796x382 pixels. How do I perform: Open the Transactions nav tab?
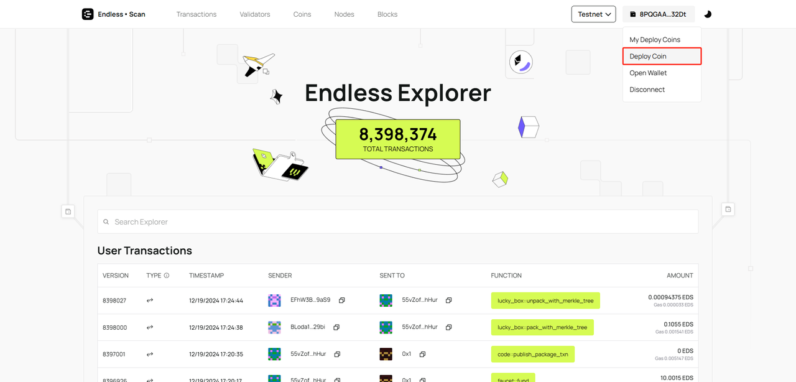pos(197,14)
